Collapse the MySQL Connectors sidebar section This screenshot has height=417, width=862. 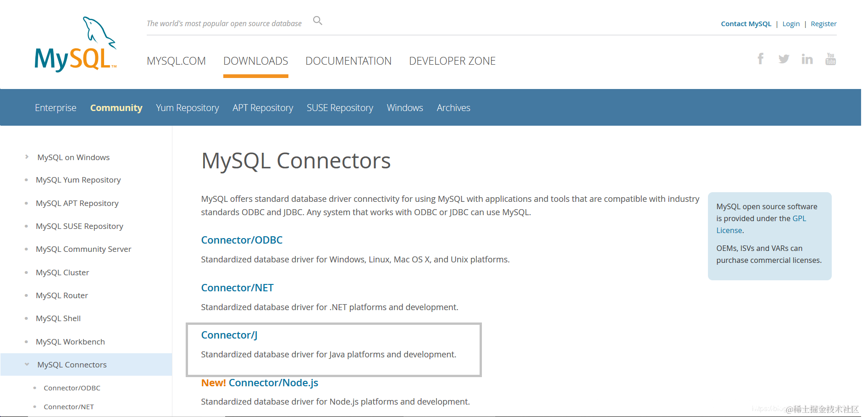point(27,364)
